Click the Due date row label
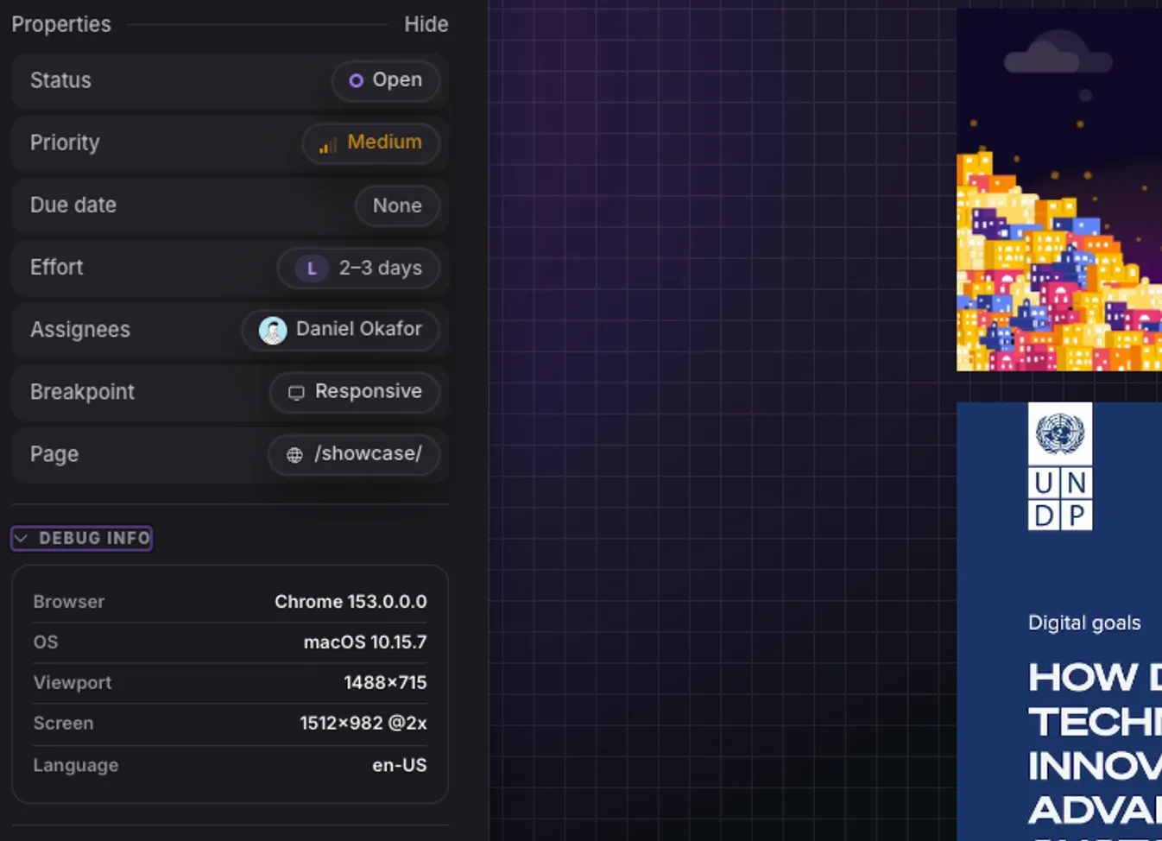Image resolution: width=1162 pixels, height=841 pixels. tap(73, 206)
